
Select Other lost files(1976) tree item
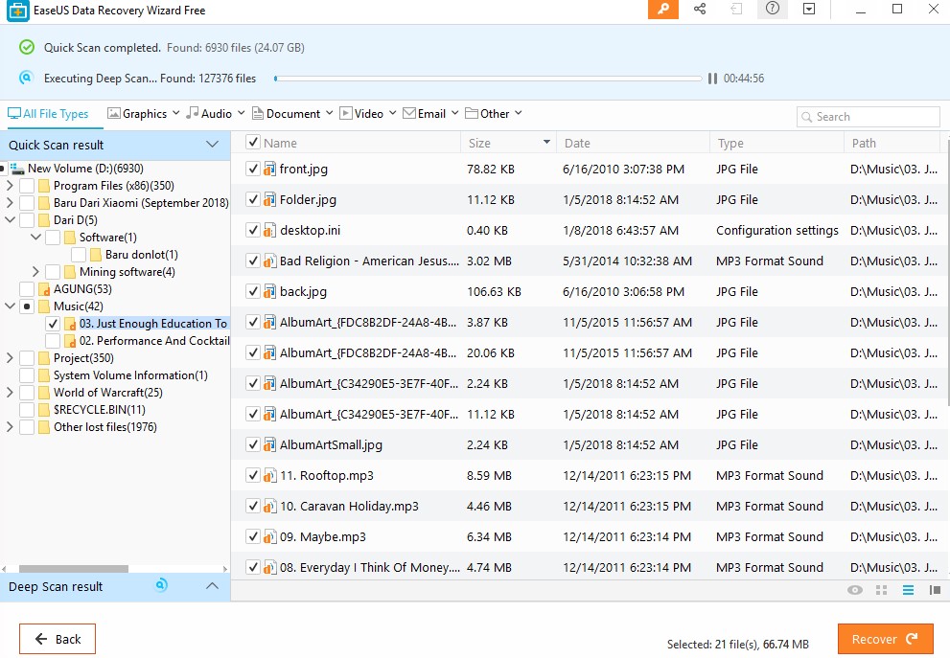pyautogui.click(x=105, y=427)
